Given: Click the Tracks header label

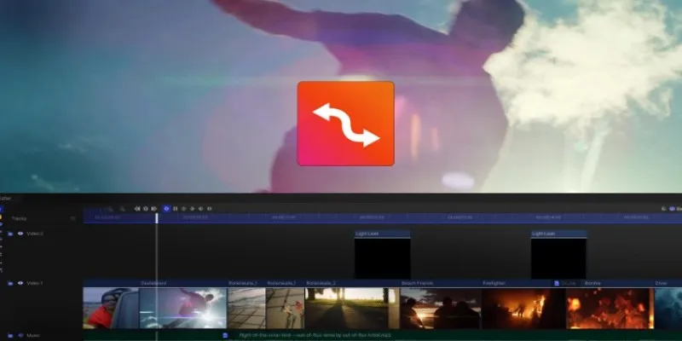Looking at the screenshot, I should click(x=19, y=218).
